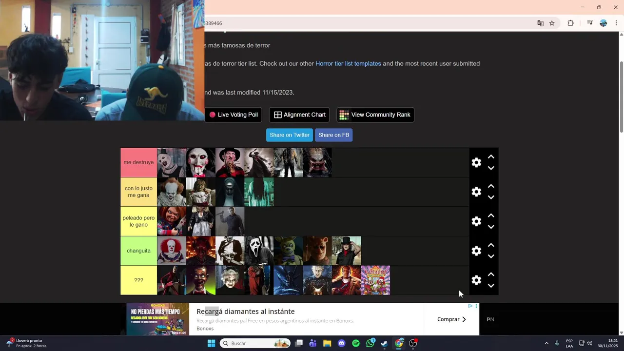Open Chrome three-dot menu
The image size is (624, 351).
coord(616,23)
